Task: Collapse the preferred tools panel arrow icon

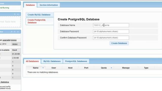Action: [x=15, y=14]
